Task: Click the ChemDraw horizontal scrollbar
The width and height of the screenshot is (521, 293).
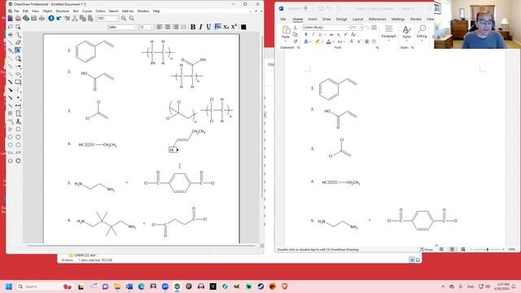Action: 141,246
